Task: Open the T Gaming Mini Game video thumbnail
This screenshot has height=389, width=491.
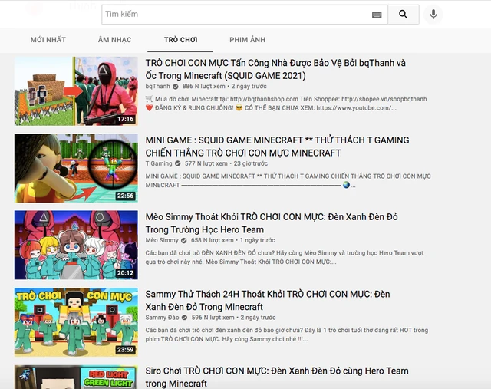Action: click(76, 168)
